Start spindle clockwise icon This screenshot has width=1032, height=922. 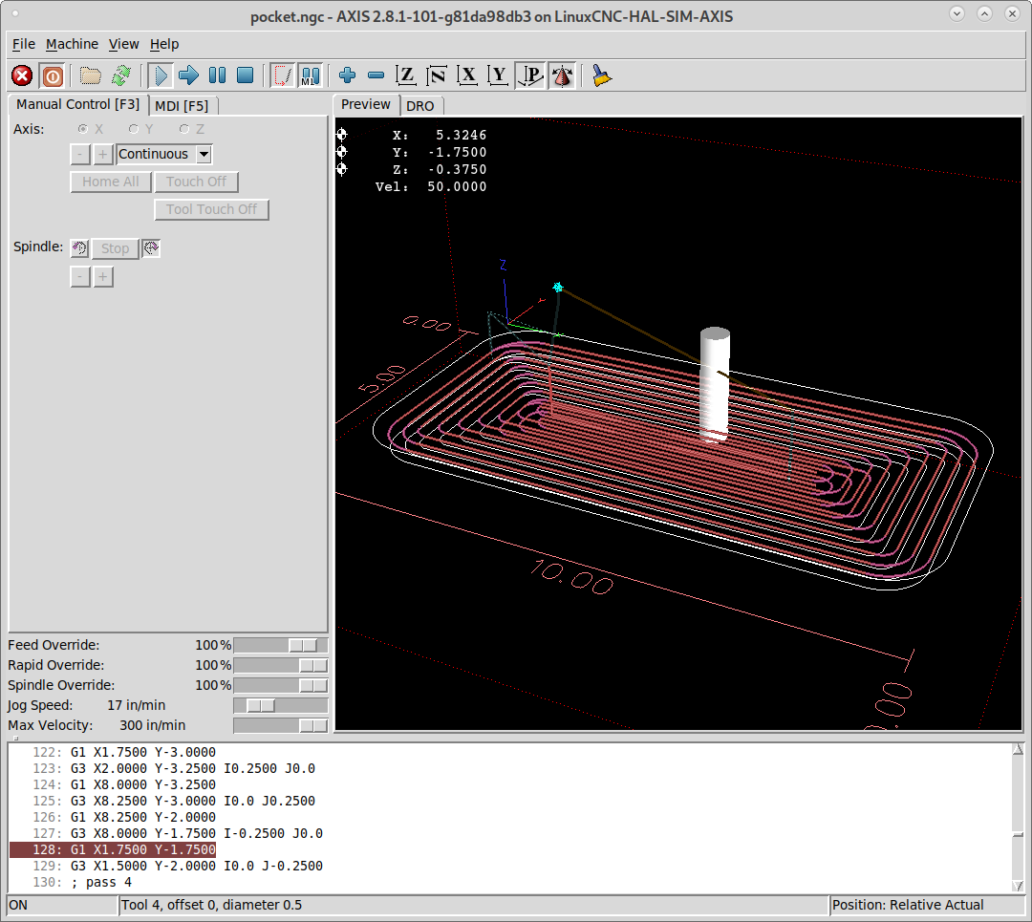(x=151, y=248)
